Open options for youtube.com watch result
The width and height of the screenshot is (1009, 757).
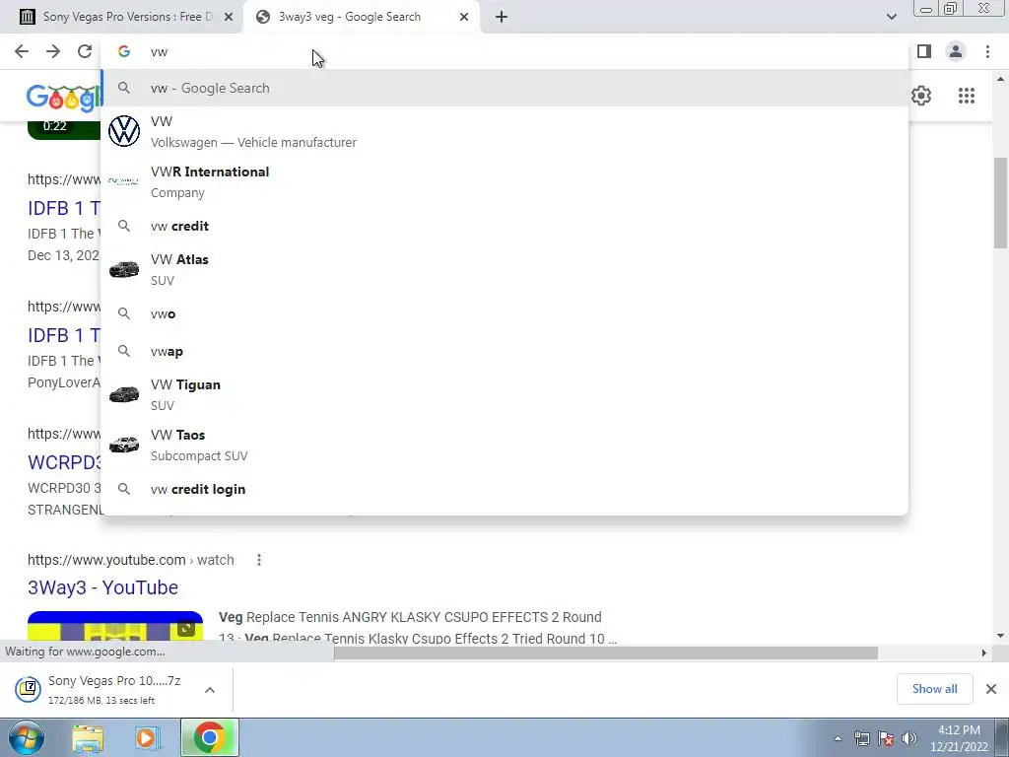click(x=259, y=560)
